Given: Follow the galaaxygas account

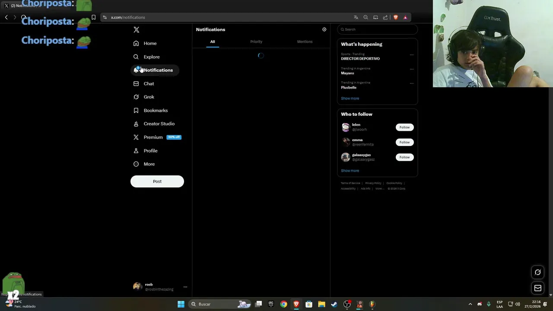Looking at the screenshot, I should click(x=404, y=157).
